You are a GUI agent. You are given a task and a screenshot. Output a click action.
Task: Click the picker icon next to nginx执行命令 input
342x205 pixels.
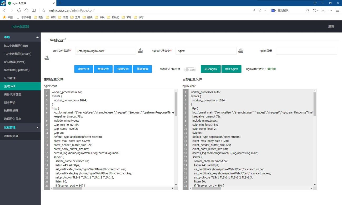[x=241, y=51]
